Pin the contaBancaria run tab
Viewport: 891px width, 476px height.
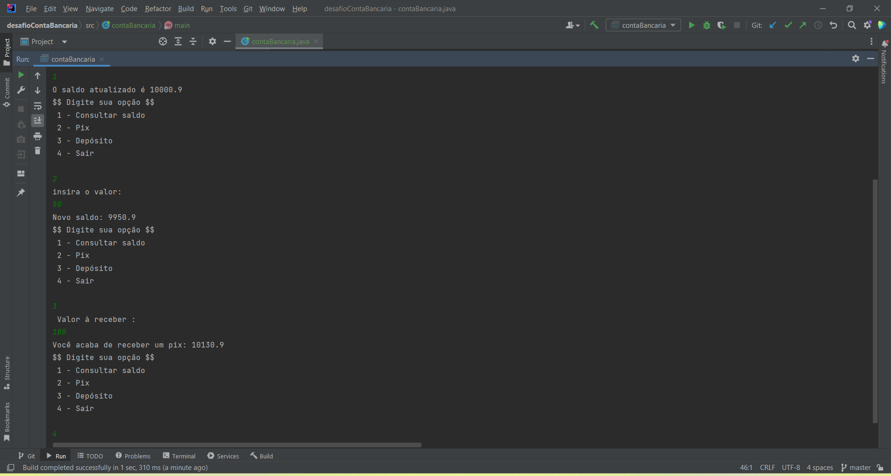click(21, 192)
